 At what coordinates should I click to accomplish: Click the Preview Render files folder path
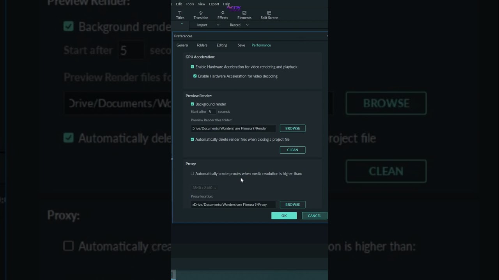[233, 128]
